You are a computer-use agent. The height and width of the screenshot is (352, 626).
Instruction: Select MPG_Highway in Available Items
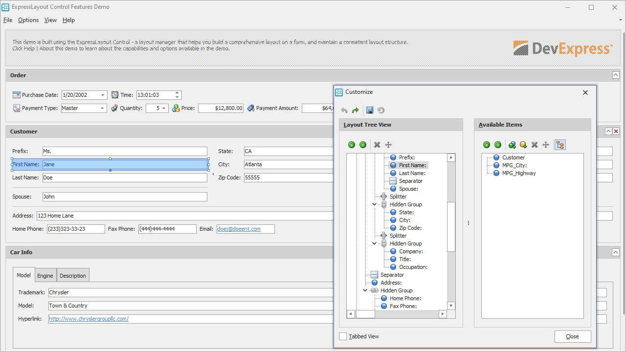pyautogui.click(x=518, y=173)
